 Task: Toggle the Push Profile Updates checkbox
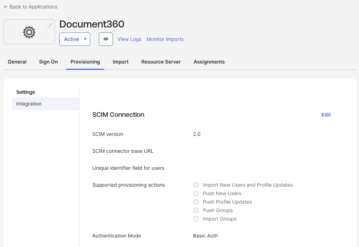click(x=196, y=202)
